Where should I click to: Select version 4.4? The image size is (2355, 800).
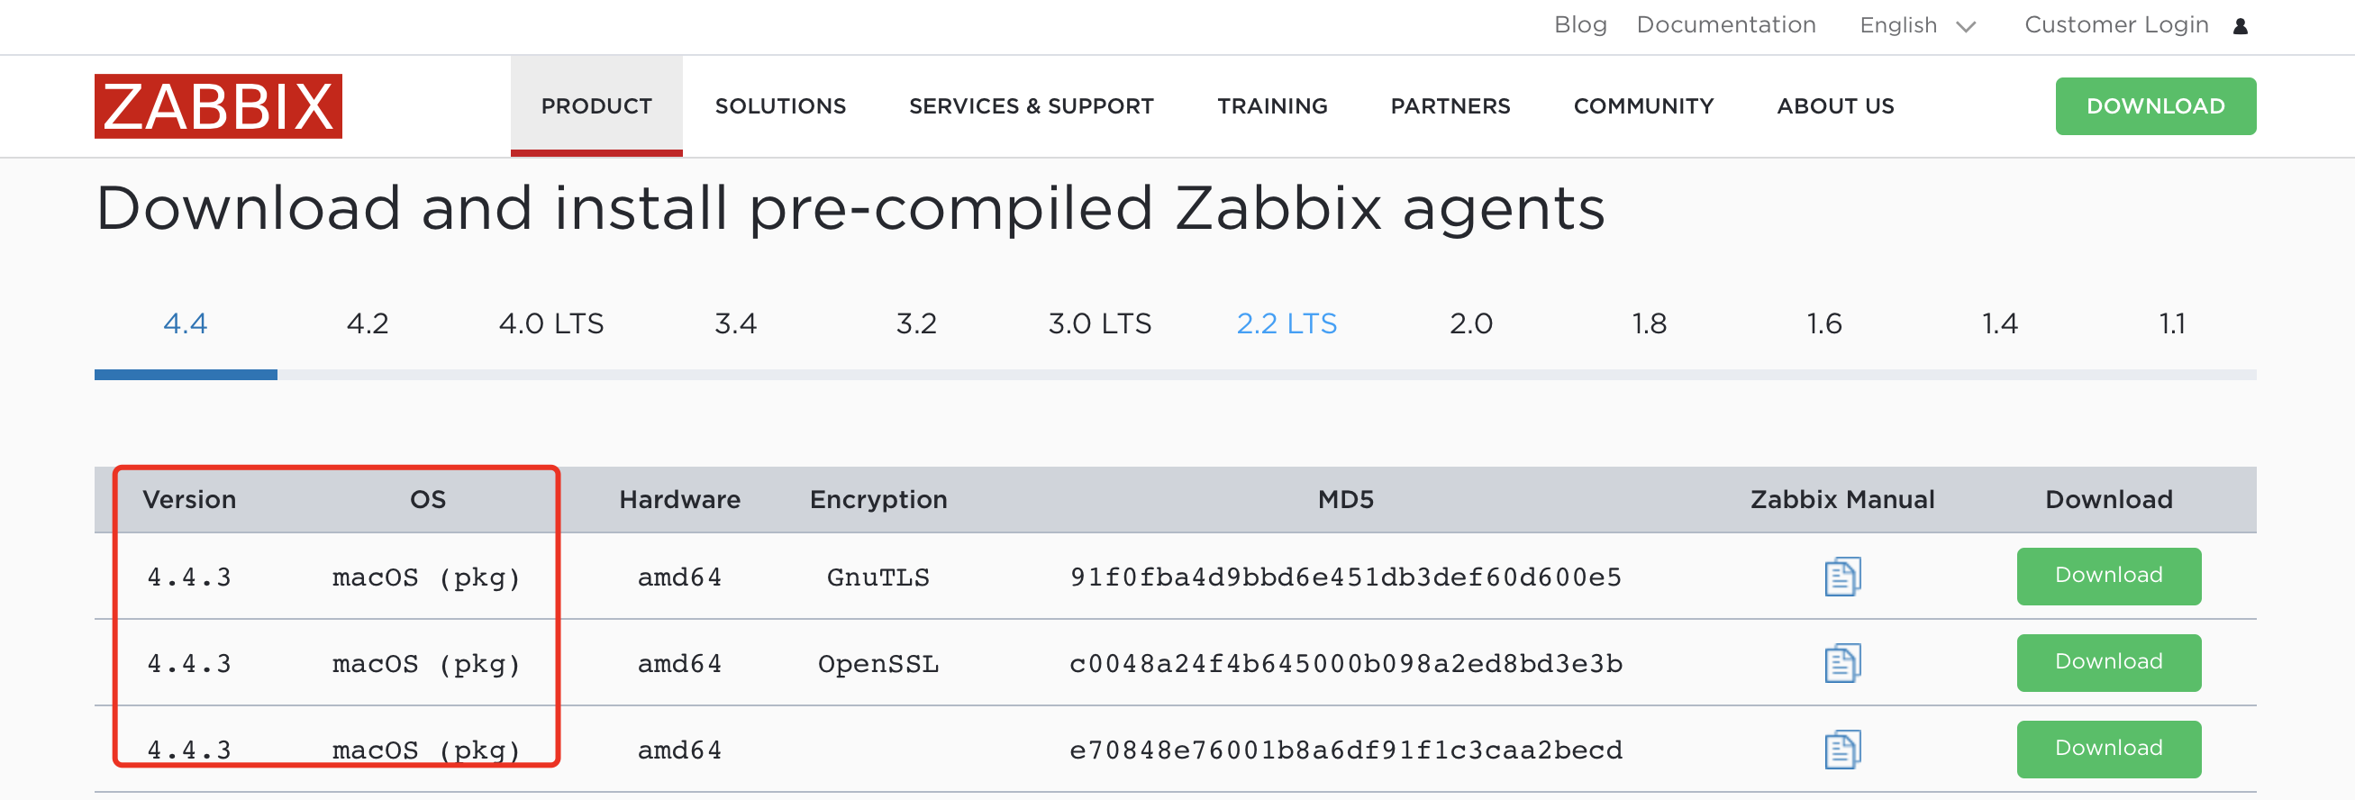point(186,323)
